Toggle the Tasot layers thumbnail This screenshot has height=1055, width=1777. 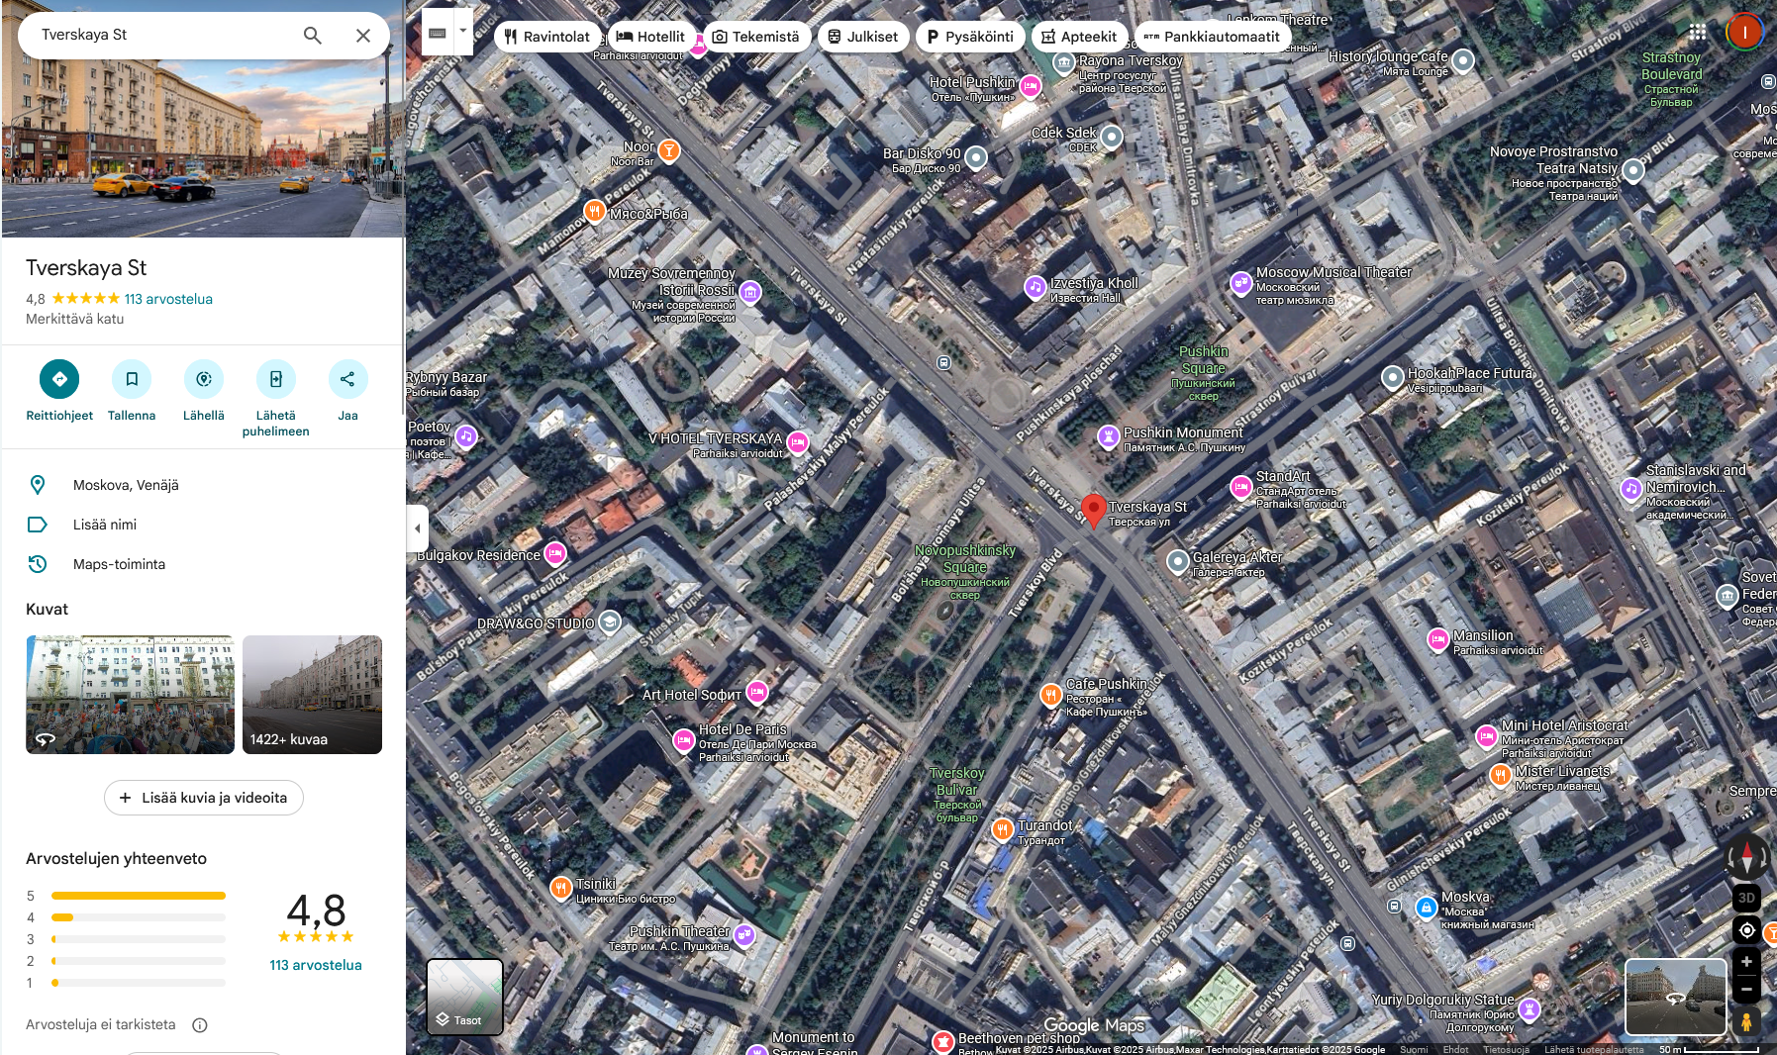[465, 997]
